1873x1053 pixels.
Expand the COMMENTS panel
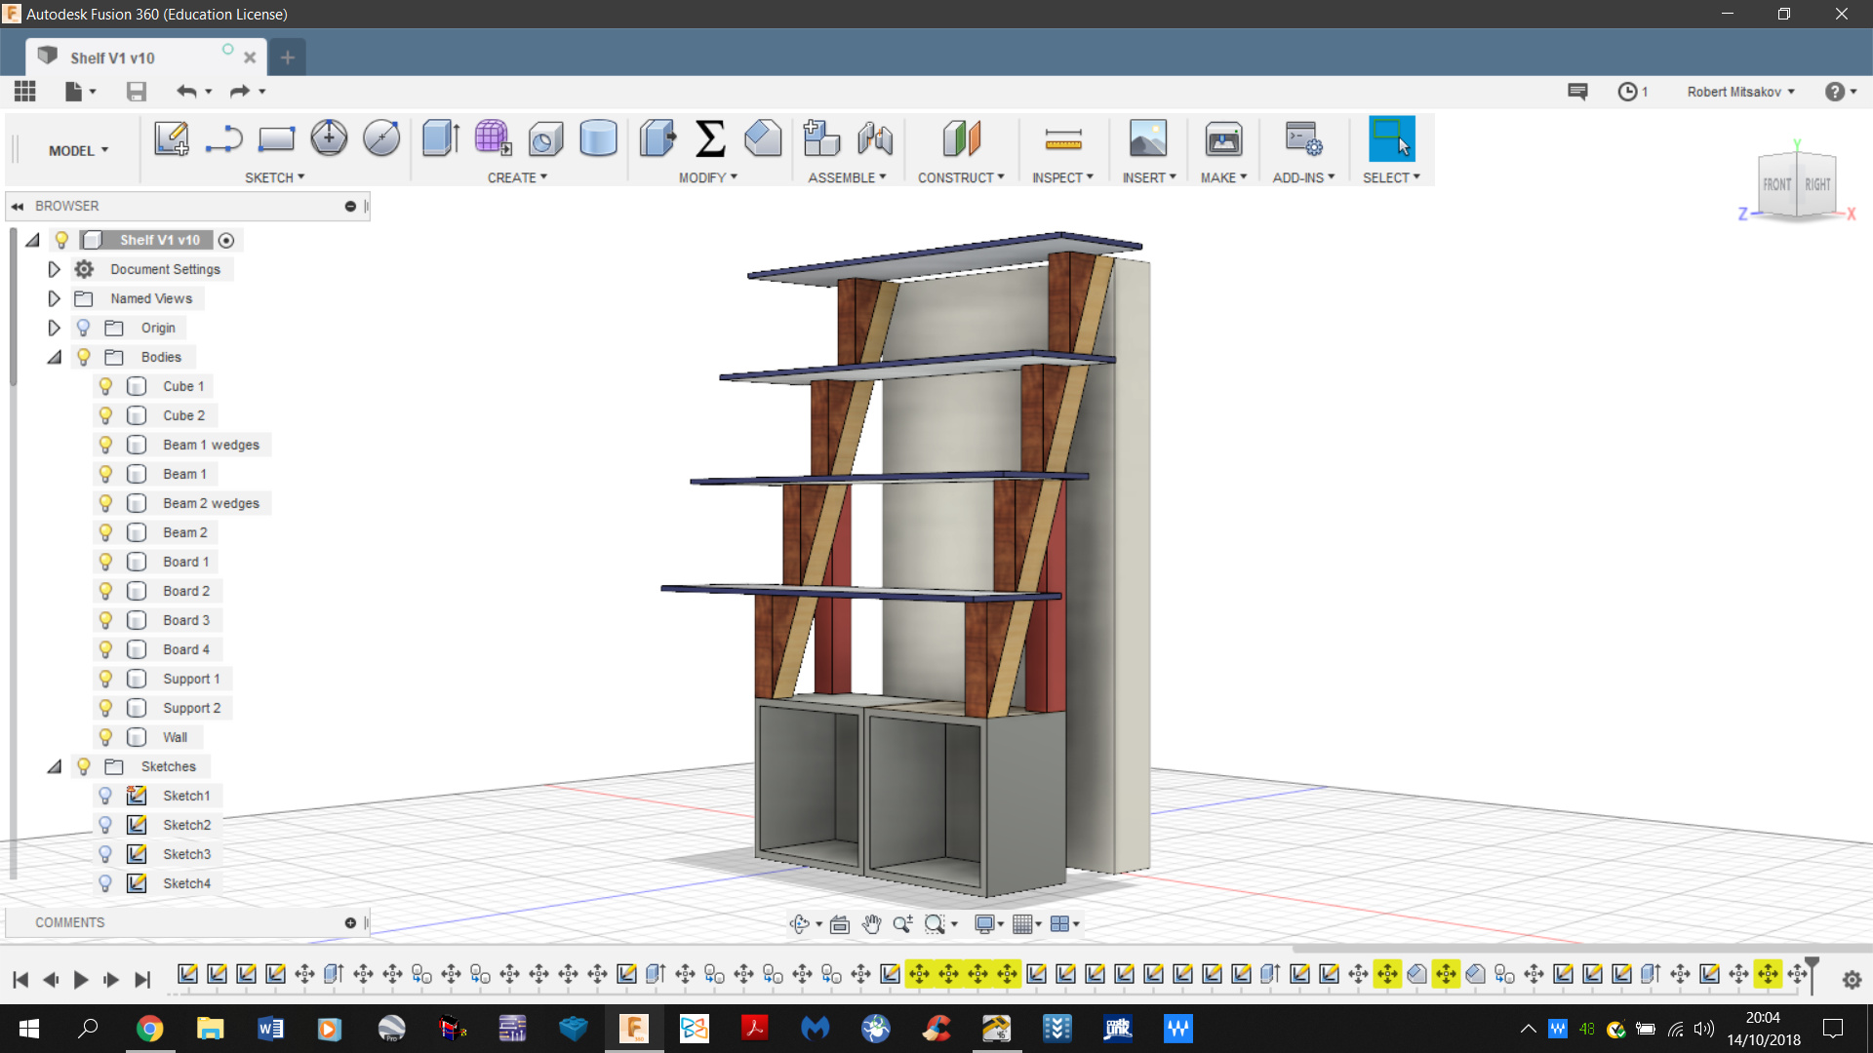pyautogui.click(x=350, y=922)
